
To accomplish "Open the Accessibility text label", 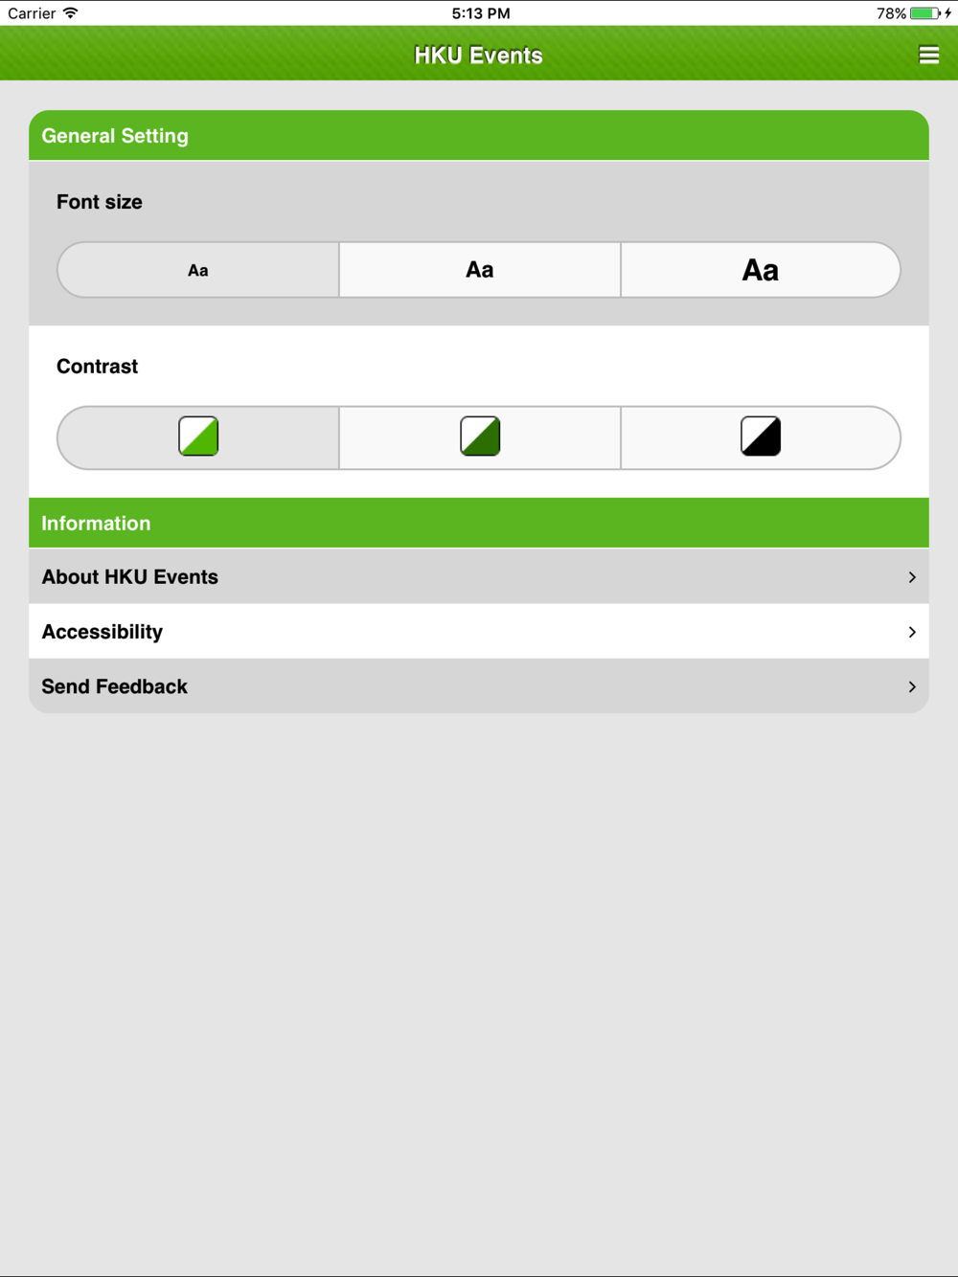I will [103, 632].
